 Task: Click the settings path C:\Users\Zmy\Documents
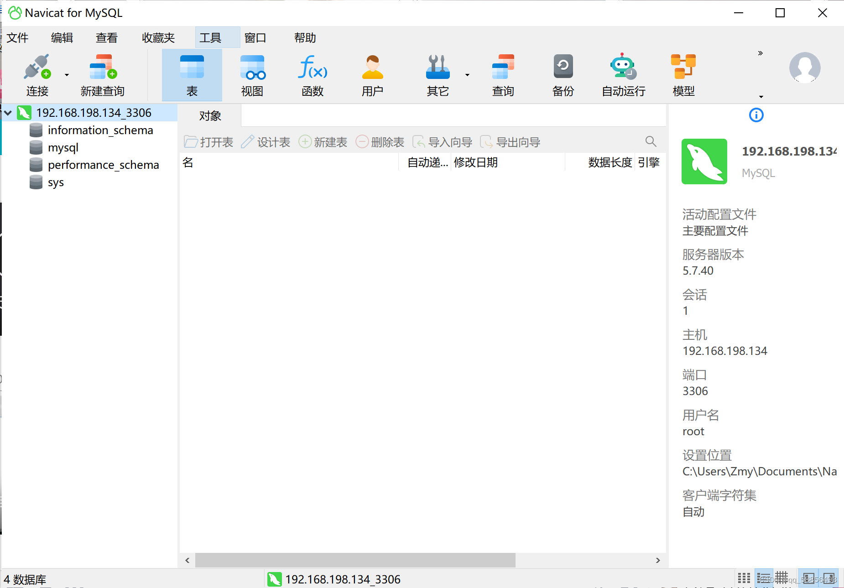[759, 471]
